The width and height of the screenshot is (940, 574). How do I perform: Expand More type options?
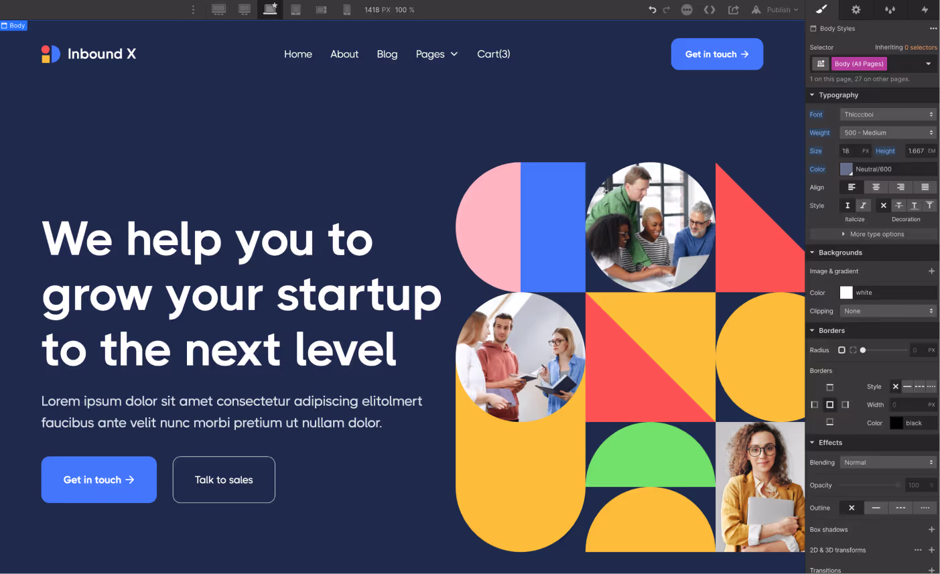(873, 234)
